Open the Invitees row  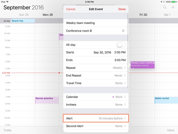coord(96,105)
